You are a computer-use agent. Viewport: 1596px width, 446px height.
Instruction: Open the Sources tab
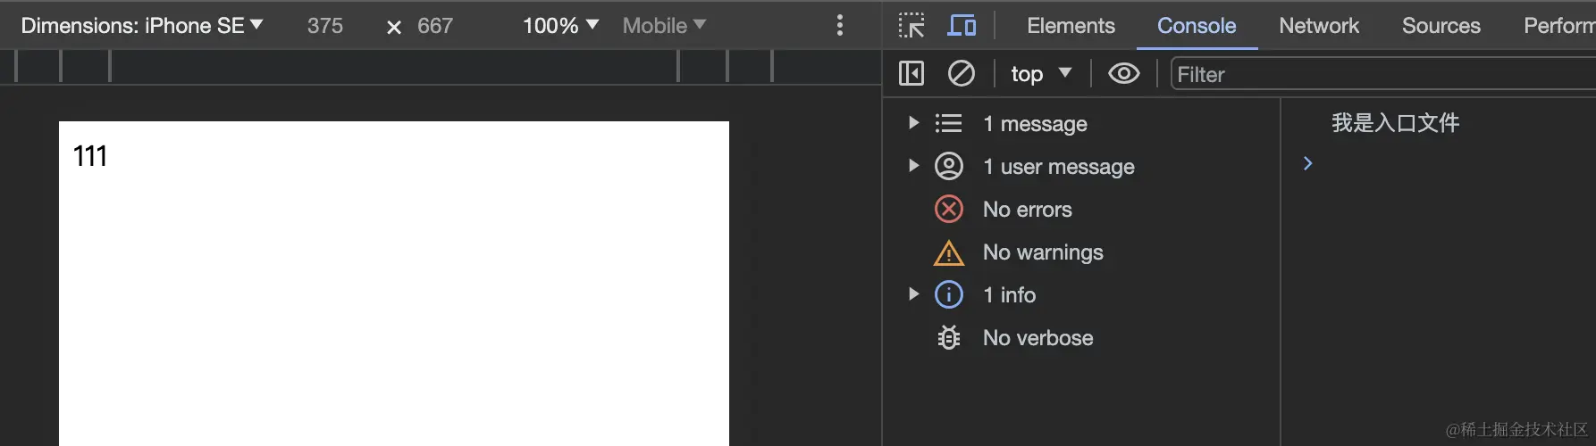[x=1441, y=26]
